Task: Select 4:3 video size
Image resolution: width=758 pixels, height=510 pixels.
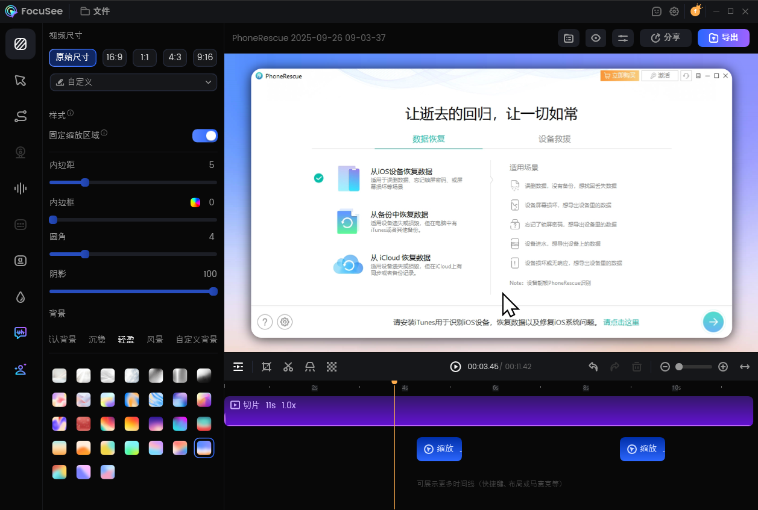Action: [x=175, y=58]
